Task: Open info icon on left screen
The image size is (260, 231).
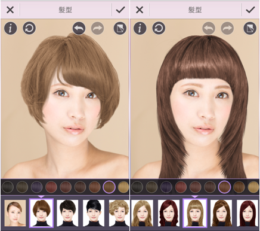Action: pos(11,28)
